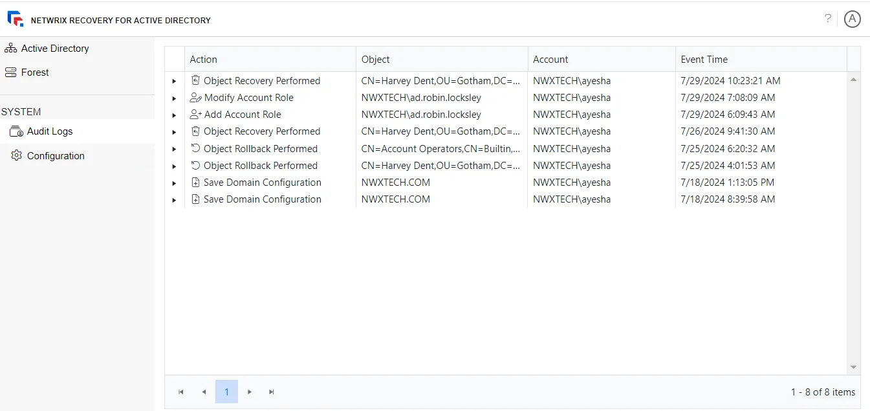Image resolution: width=870 pixels, height=411 pixels.
Task: Click the 7/25/2024 6:20:32 AM event time
Action: (x=728, y=148)
